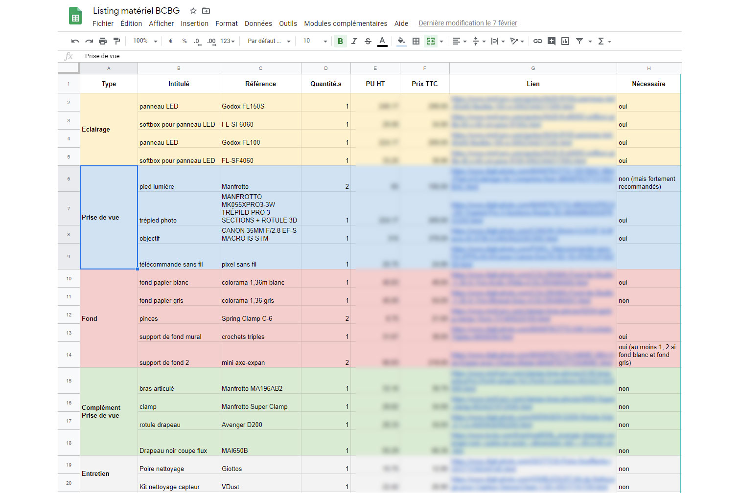This screenshot has height=493, width=740.
Task: Select column A header
Action: pyautogui.click(x=109, y=68)
